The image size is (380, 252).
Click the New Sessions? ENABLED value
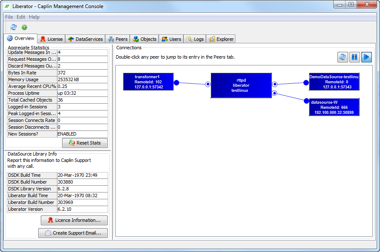pyautogui.click(x=83, y=134)
